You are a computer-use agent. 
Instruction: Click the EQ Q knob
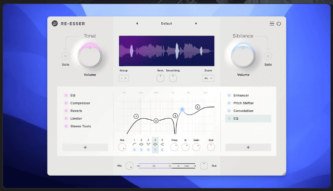pos(185,147)
